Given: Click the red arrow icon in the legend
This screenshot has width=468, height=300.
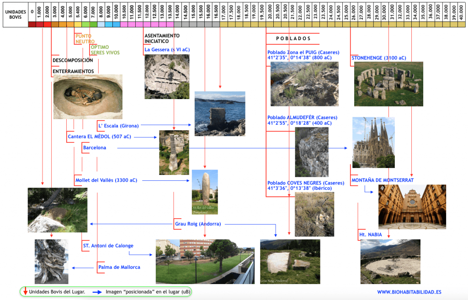Looking at the screenshot, I should click(x=26, y=291).
